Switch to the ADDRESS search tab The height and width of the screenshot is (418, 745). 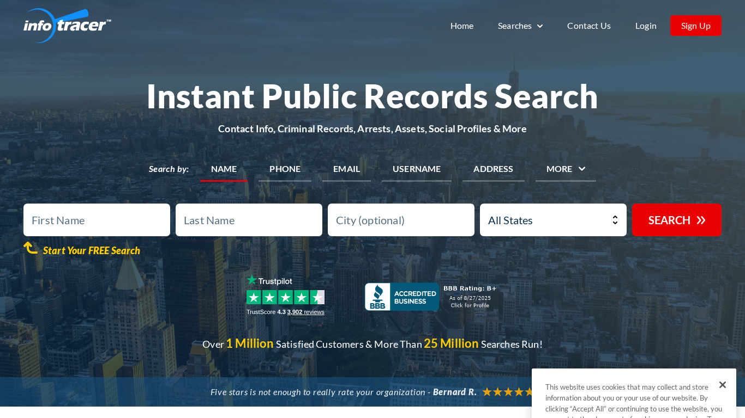point(493,169)
